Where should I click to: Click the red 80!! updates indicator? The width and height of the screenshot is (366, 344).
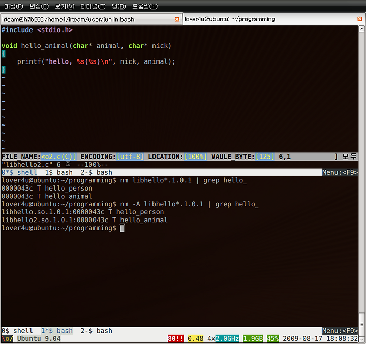[175, 338]
